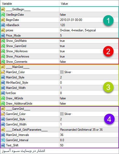Edit the GannGrid_Interval value 8.0
The height and width of the screenshot is (154, 119).
pos(62,140)
